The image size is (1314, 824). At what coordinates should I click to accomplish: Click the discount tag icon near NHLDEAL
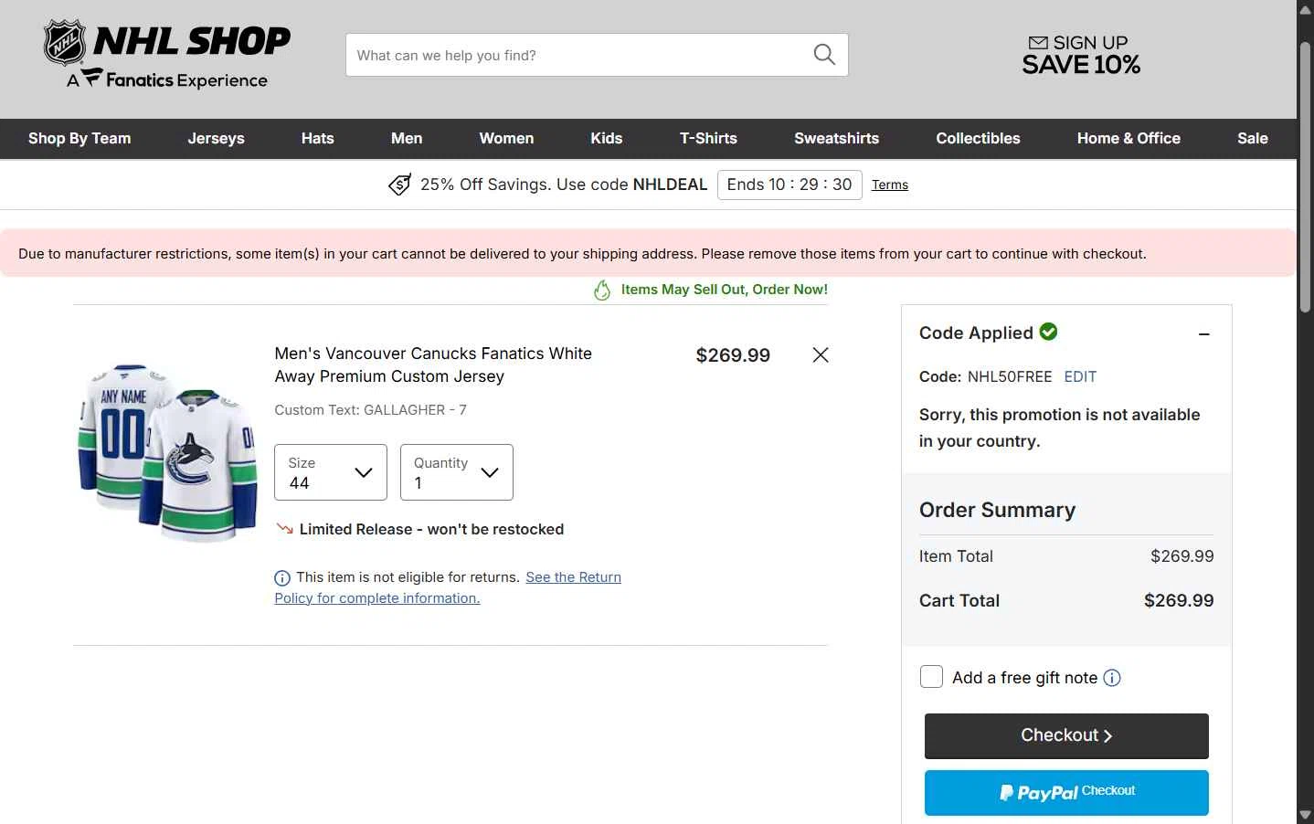400,185
